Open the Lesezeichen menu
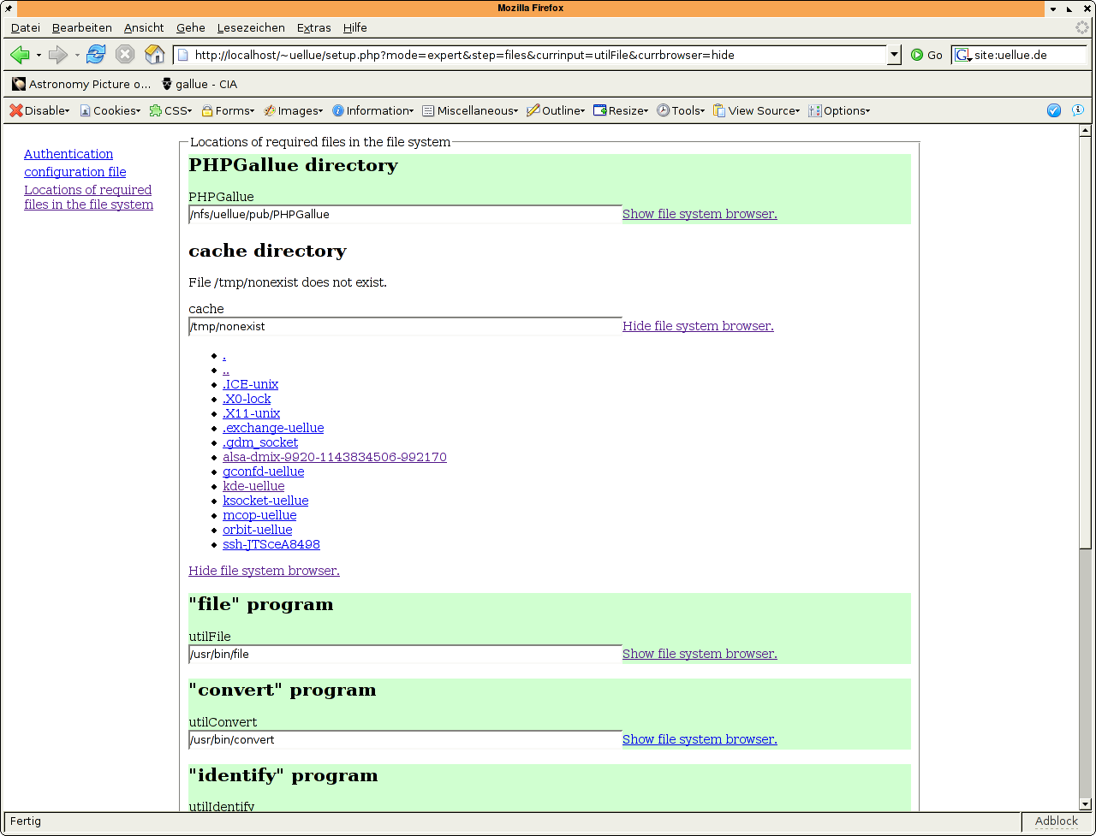 [251, 28]
